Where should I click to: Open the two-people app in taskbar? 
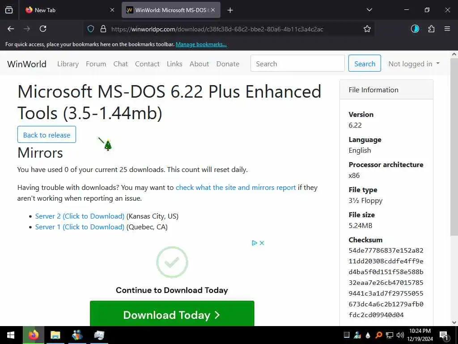(x=77, y=335)
